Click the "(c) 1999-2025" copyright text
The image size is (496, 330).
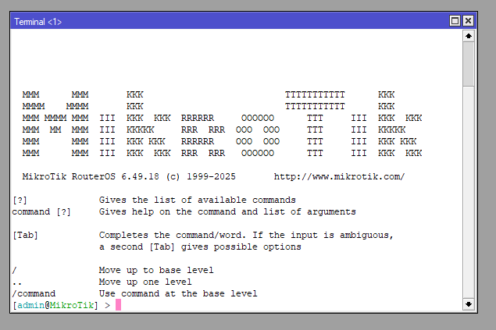pyautogui.click(x=201, y=176)
